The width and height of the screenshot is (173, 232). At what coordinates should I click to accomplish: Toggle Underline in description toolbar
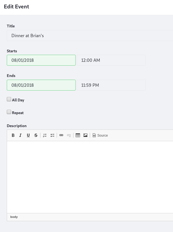click(28, 135)
